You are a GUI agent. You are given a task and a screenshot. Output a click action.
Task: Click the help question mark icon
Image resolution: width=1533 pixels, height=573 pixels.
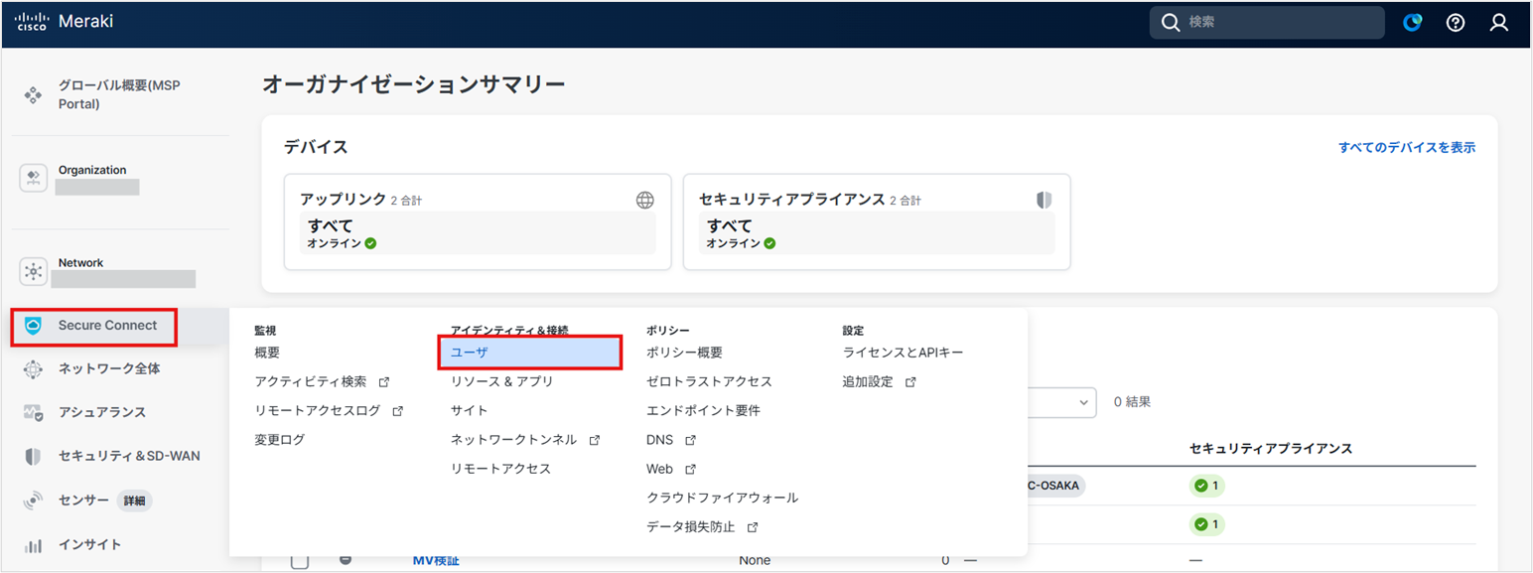click(1456, 23)
